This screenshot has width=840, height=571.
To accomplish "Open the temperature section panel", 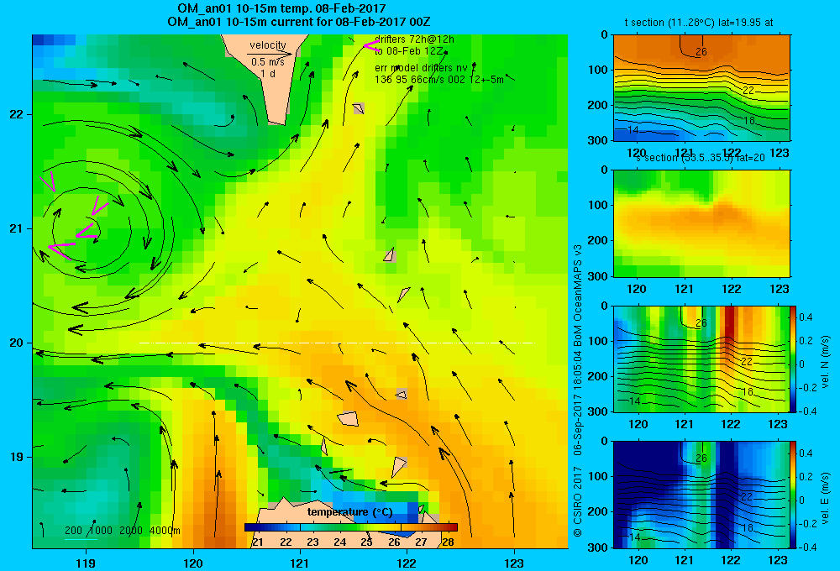I will click(x=701, y=88).
